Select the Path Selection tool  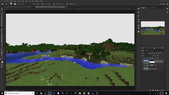(2, 48)
